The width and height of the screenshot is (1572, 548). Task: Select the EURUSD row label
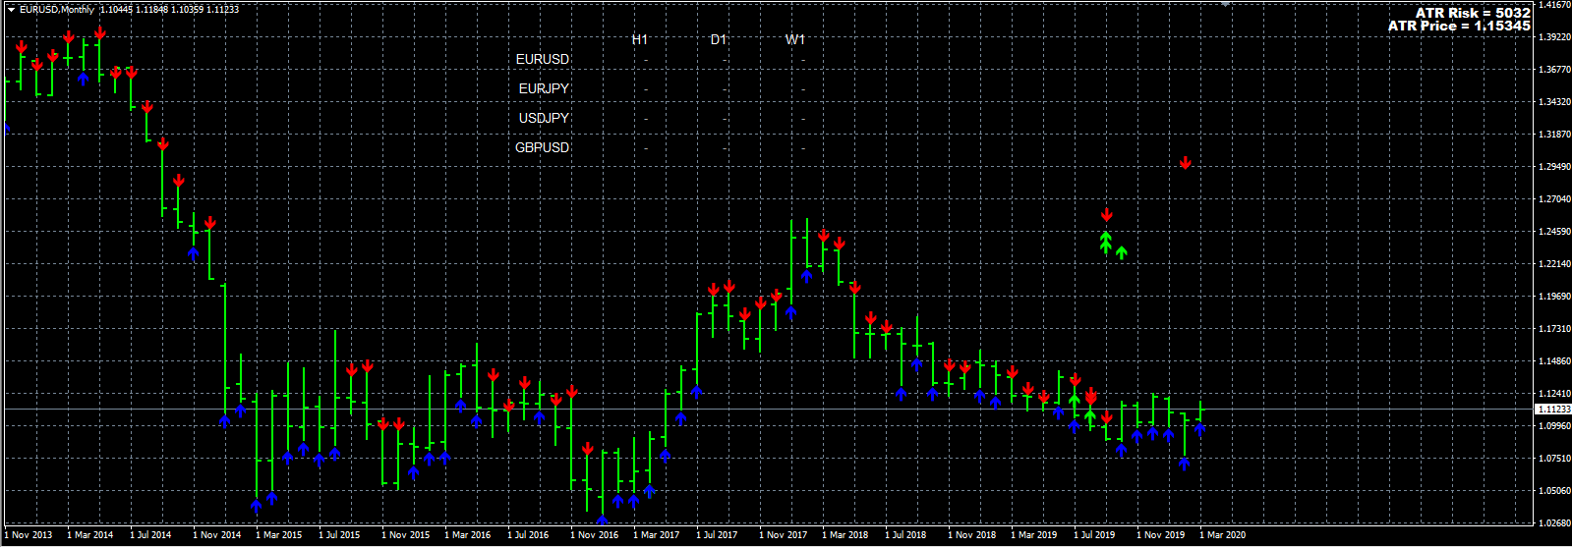click(543, 59)
